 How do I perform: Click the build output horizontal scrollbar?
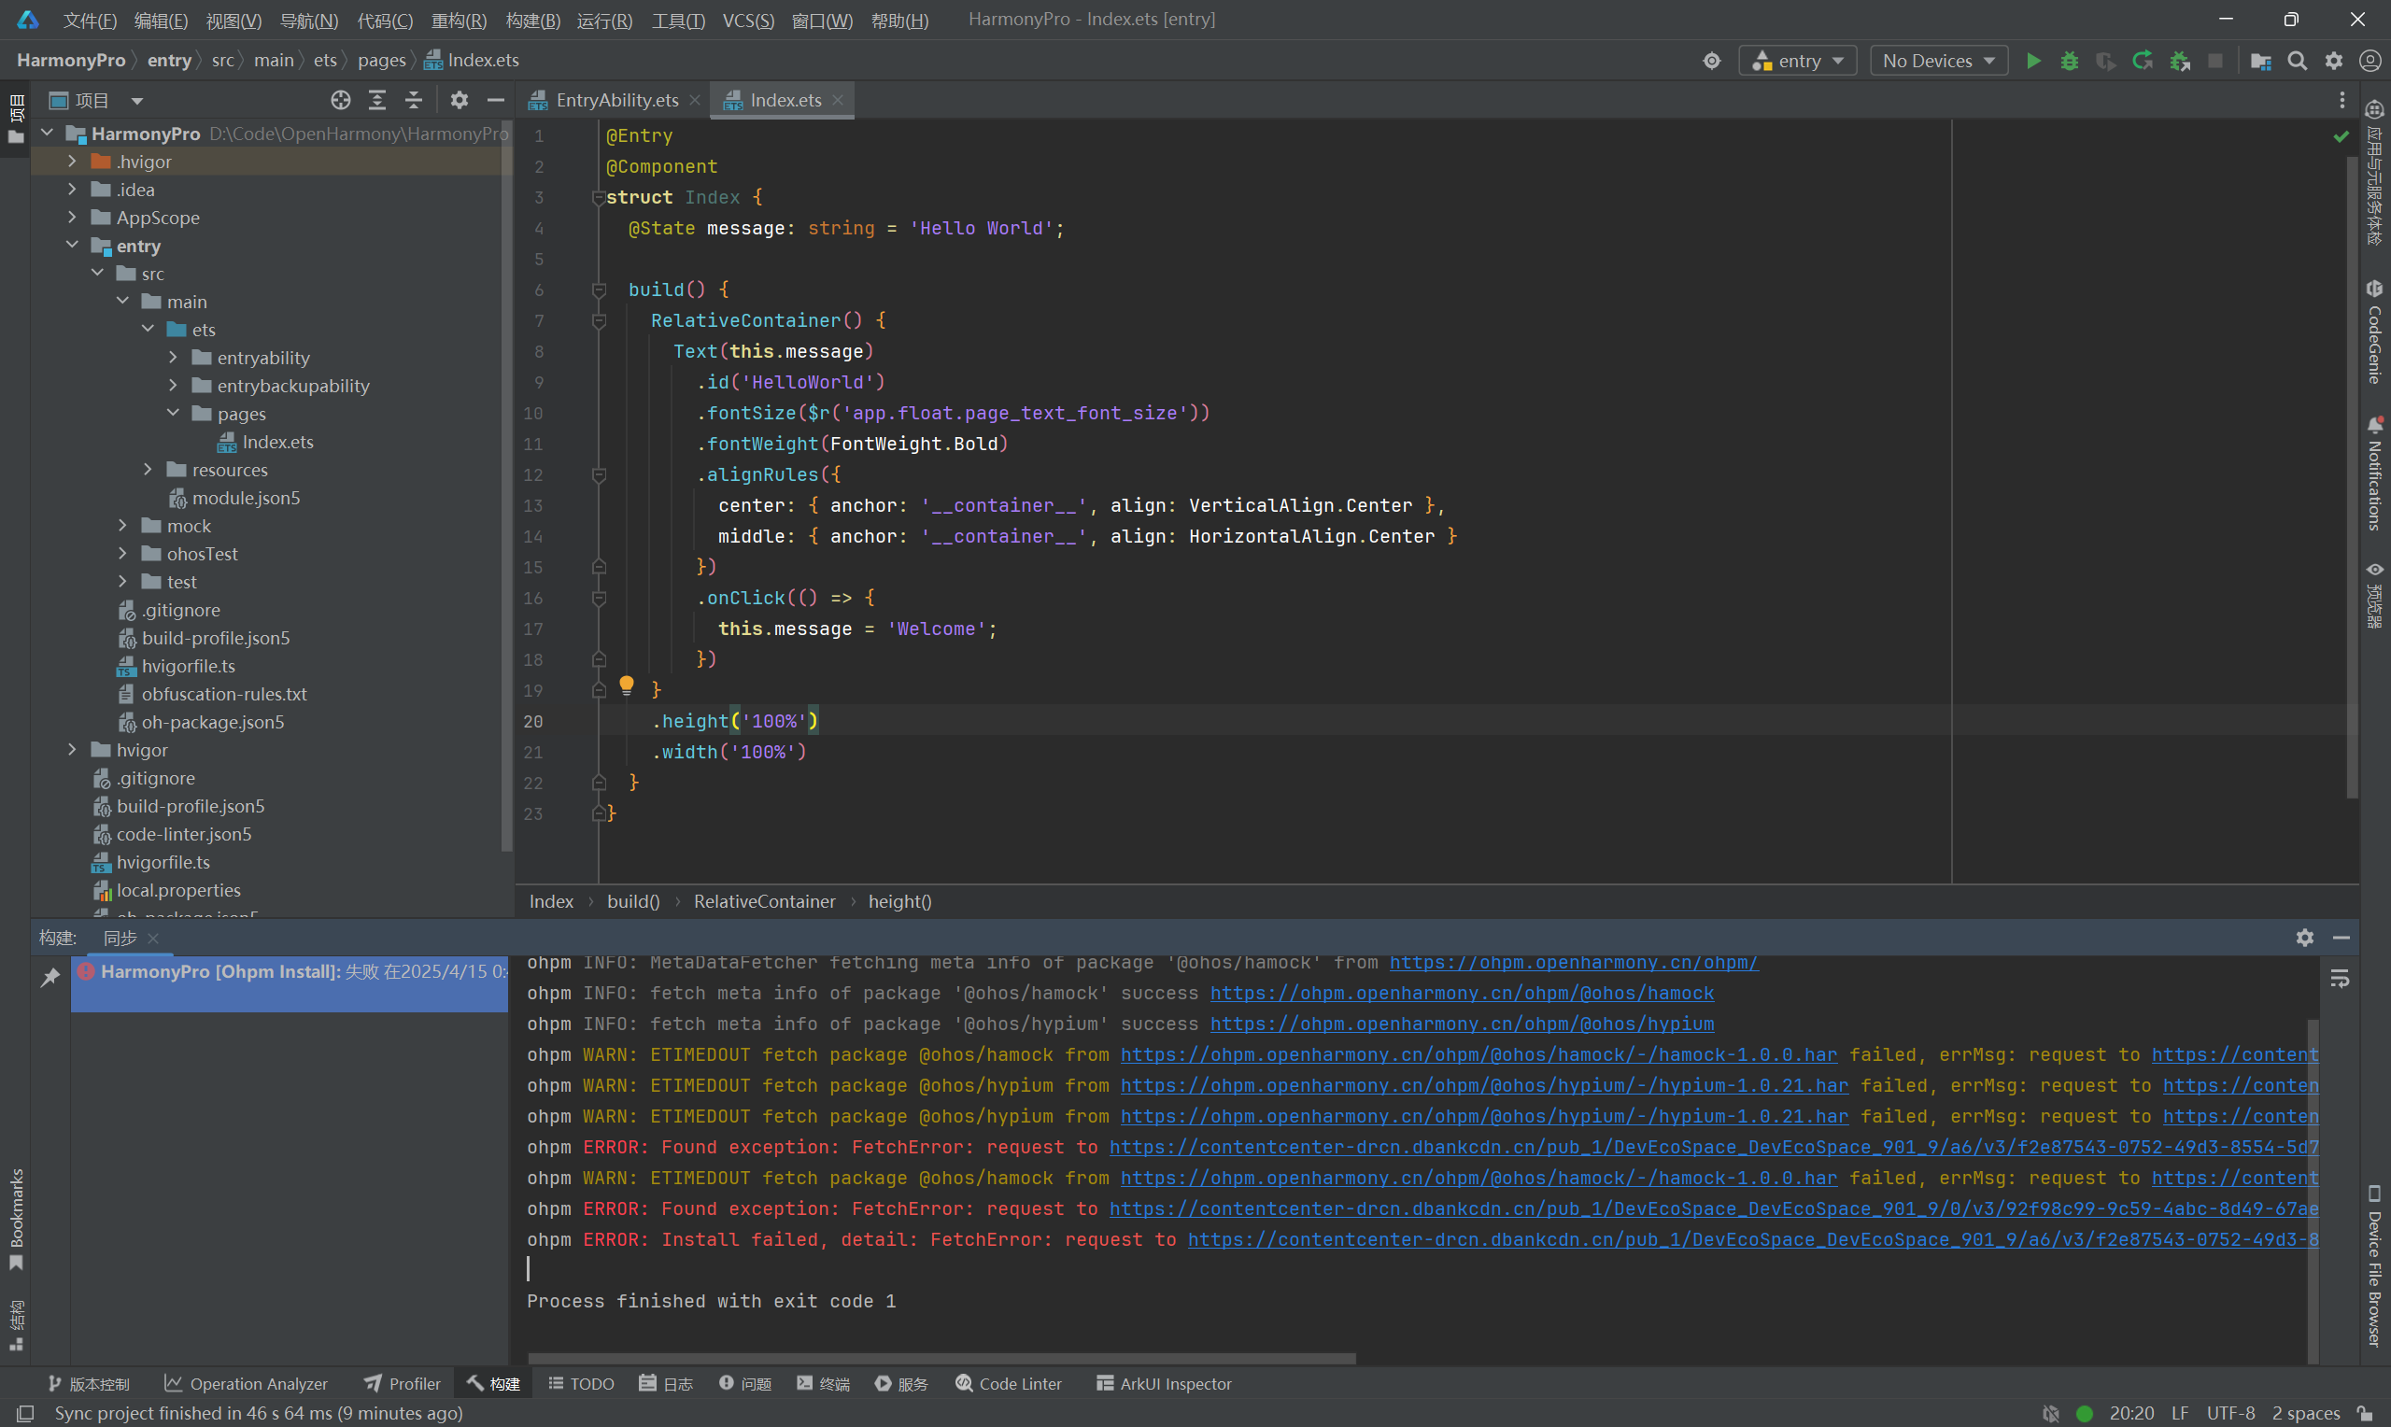click(x=942, y=1359)
